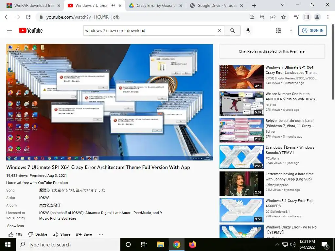Bookmark this page with the star
Viewport: 335px width, 251px height.
(283, 17)
